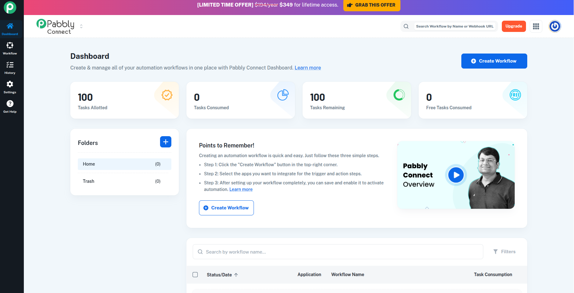Sort by Status/Date column arrow

(236, 275)
